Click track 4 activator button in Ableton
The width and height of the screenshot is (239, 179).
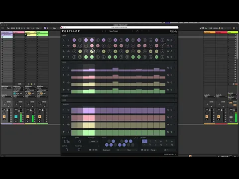[x=39, y=117]
